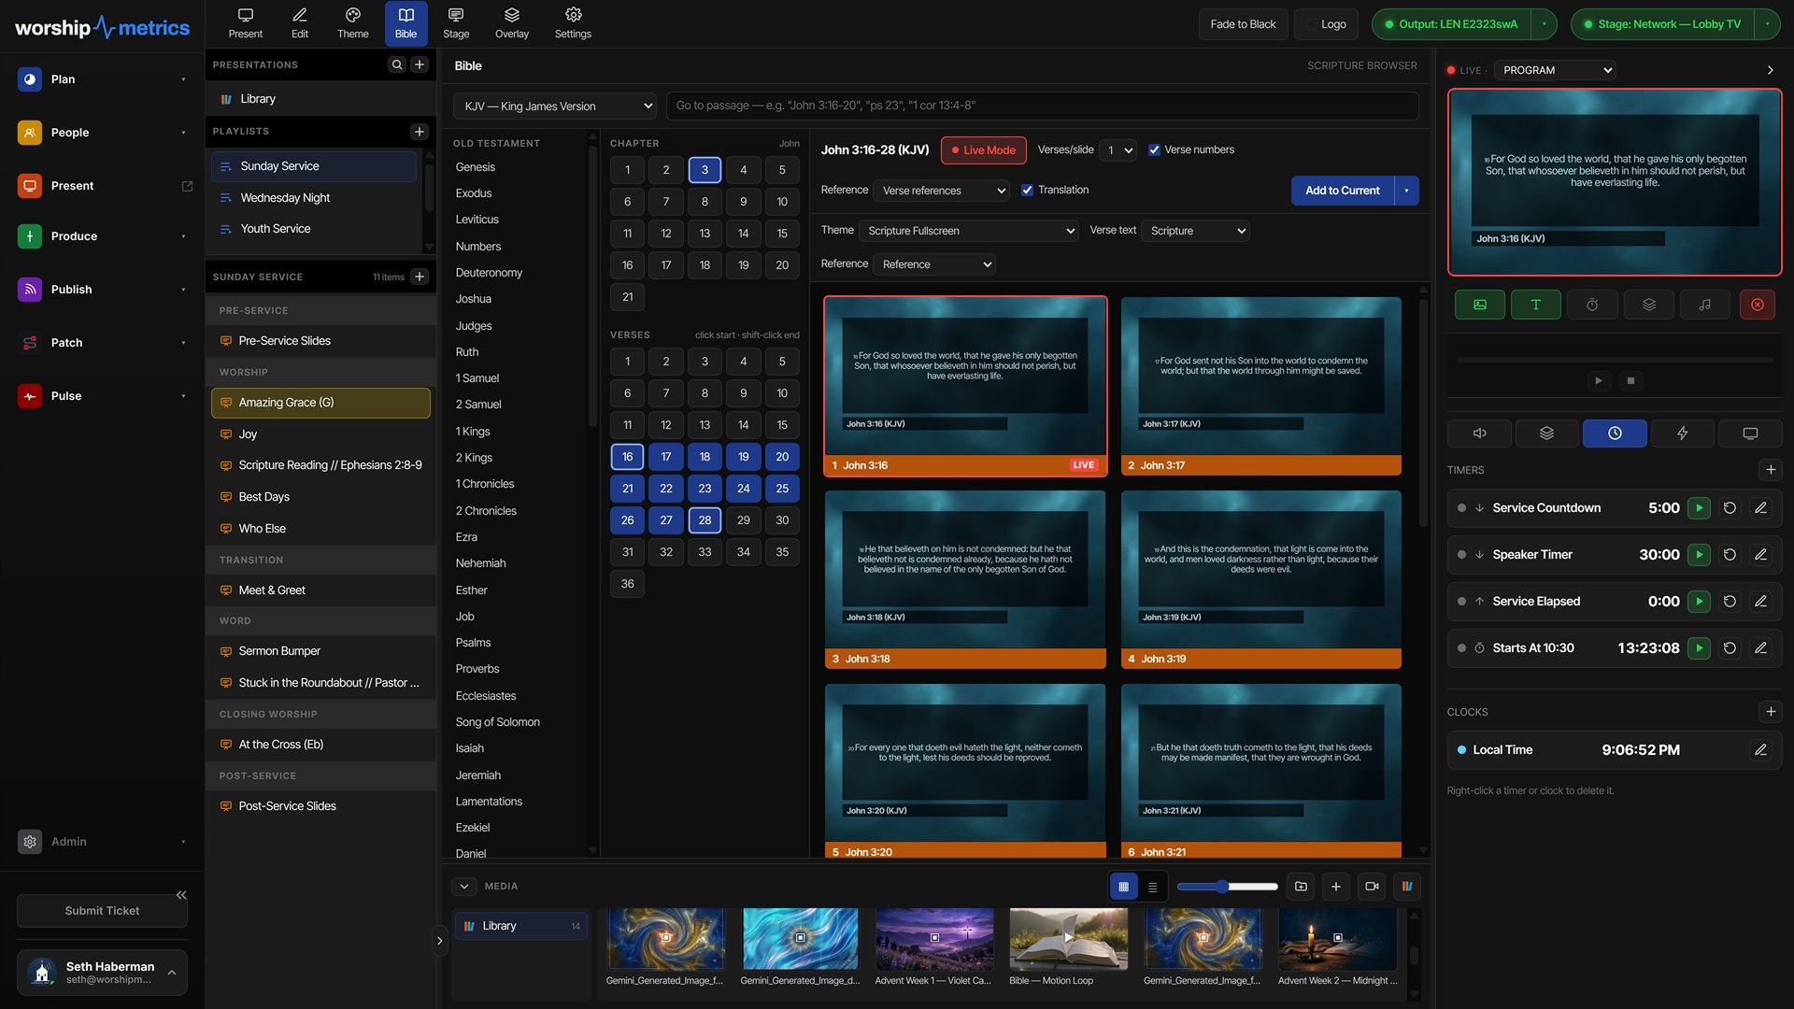Toggle the Logo button
Viewport: 1794px width, 1009px height.
pyautogui.click(x=1326, y=24)
